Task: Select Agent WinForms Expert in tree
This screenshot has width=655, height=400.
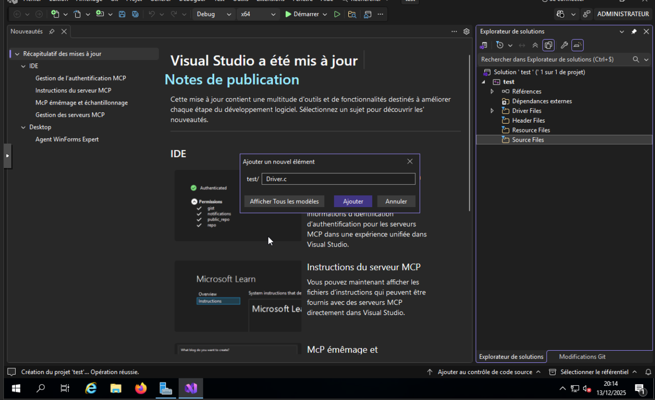Action: coord(67,140)
